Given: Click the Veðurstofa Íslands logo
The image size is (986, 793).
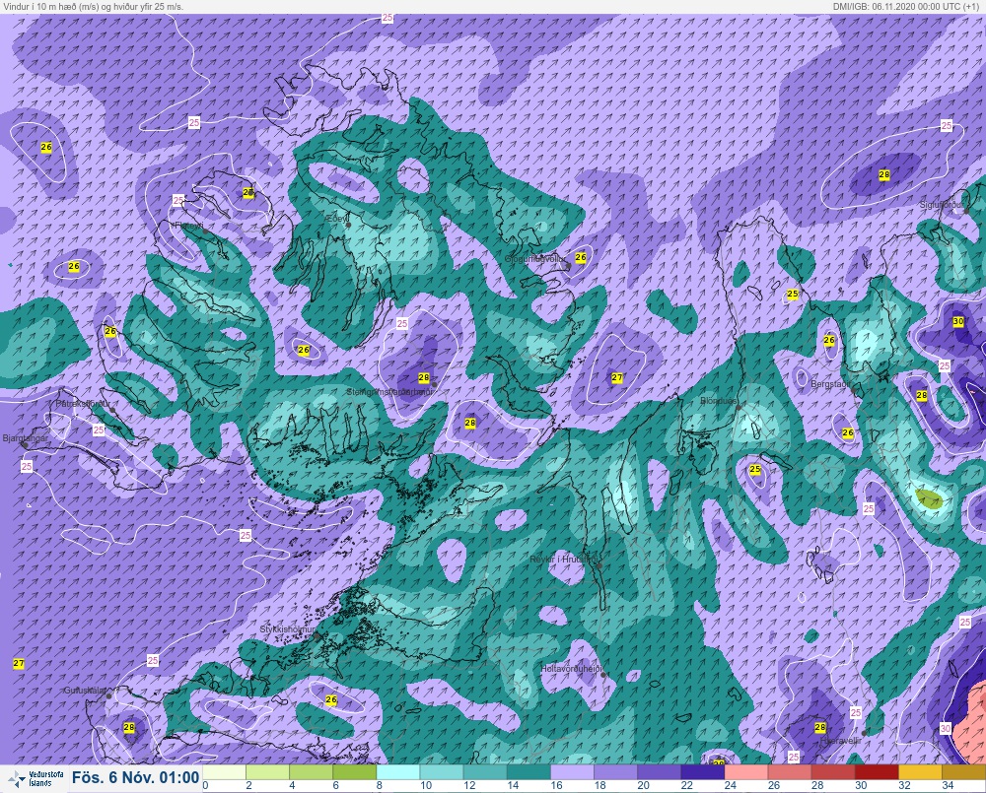Looking at the screenshot, I should coord(34,778).
